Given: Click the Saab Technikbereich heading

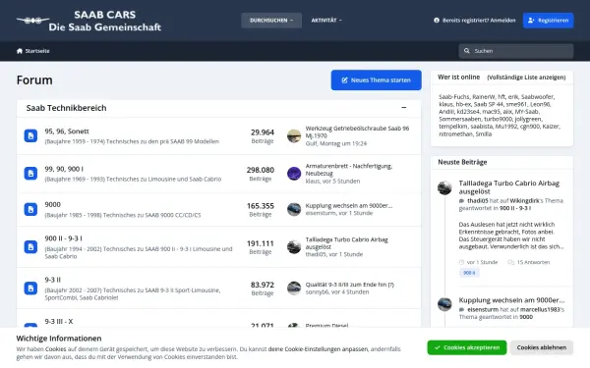Looking at the screenshot, I should (x=66, y=108).
